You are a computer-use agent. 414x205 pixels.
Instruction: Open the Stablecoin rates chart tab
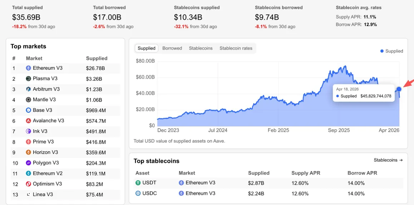pos(236,48)
